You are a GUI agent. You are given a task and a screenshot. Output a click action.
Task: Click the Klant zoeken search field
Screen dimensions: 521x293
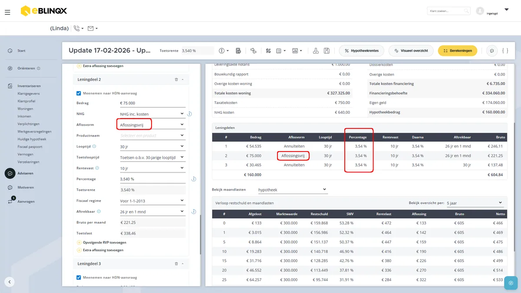tap(449, 11)
